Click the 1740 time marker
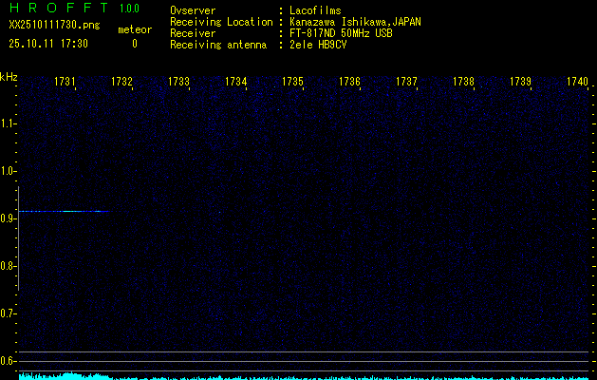 [x=577, y=83]
